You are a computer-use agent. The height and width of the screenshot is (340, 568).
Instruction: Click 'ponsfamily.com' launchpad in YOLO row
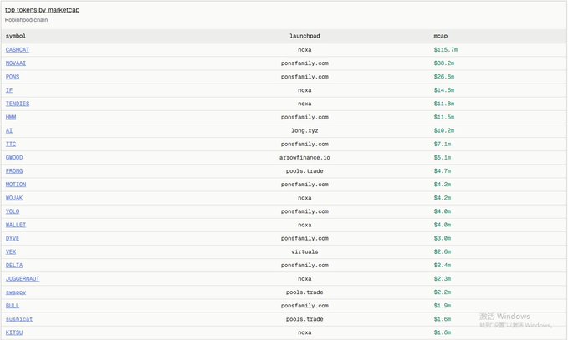[x=304, y=211]
